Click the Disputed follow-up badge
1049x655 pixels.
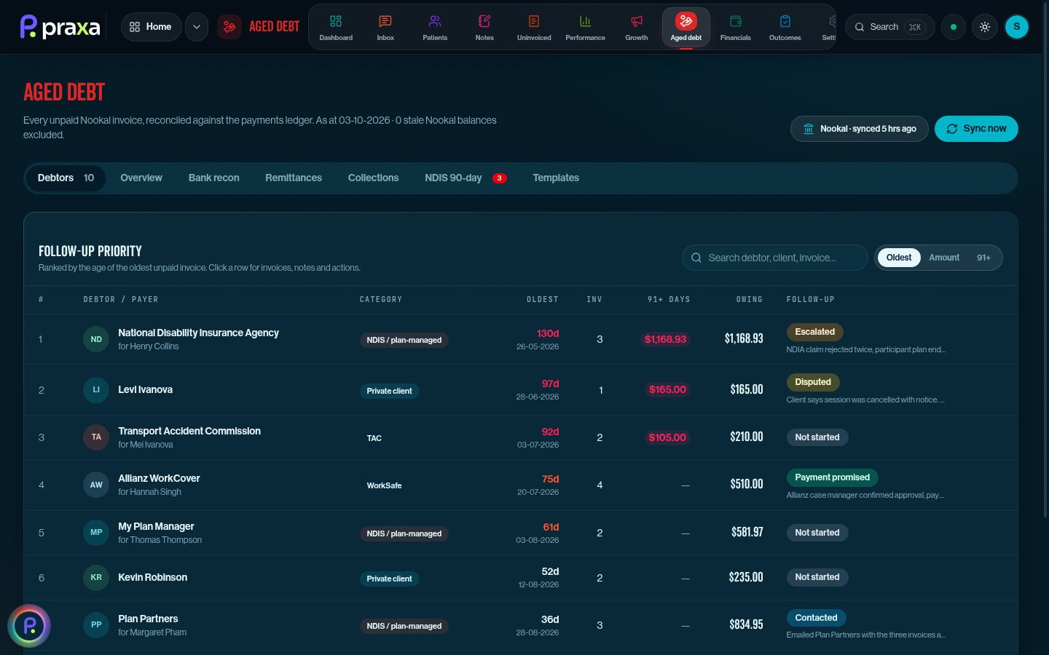[813, 382]
